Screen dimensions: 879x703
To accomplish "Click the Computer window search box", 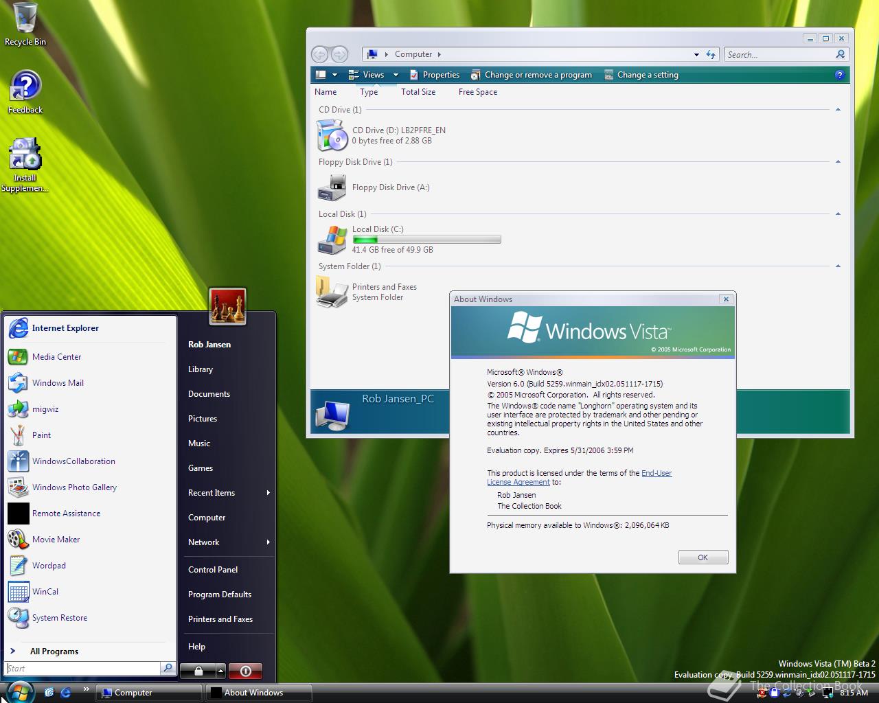I will [x=780, y=54].
